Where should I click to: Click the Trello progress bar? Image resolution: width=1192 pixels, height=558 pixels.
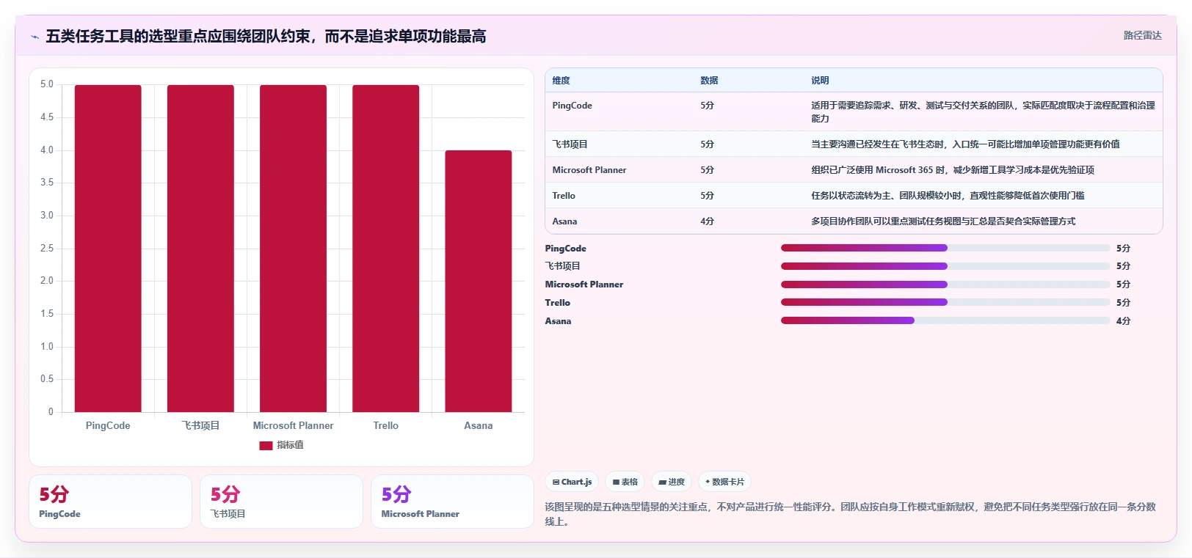click(x=945, y=302)
